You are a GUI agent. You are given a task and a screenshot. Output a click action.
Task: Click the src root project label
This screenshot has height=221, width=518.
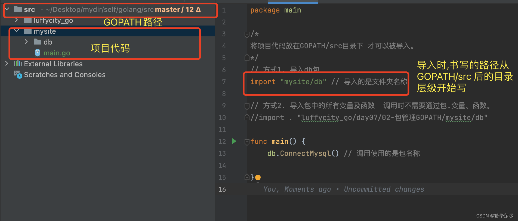pos(29,10)
